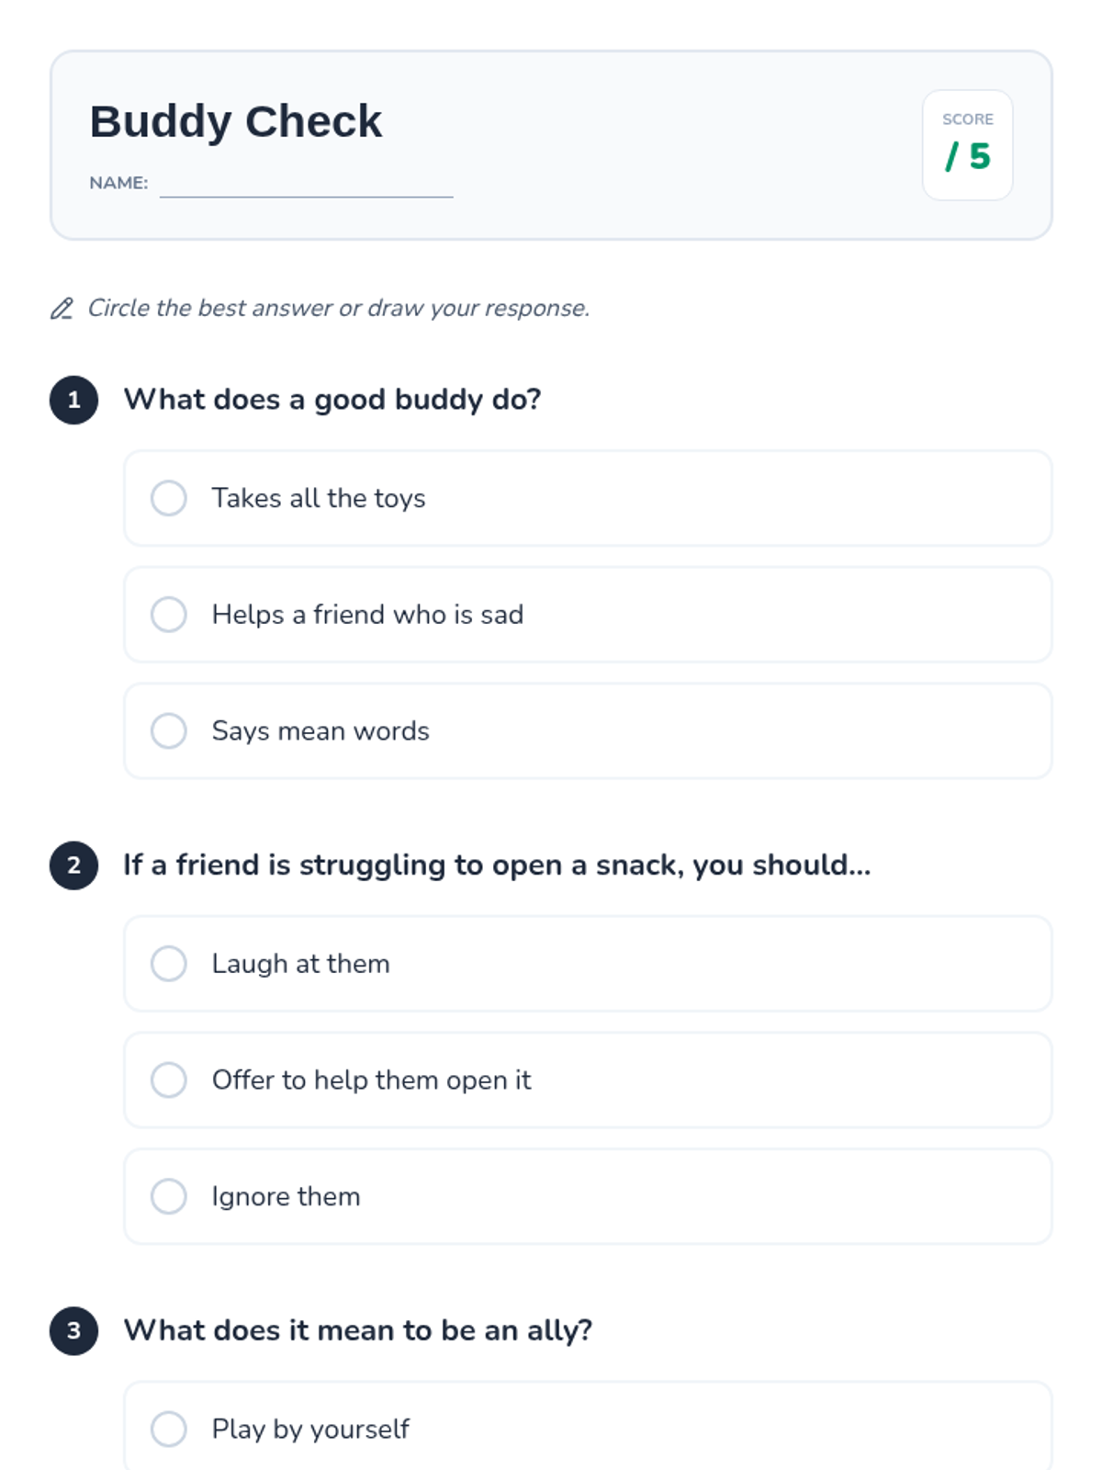1102x1470 pixels.
Task: Click the "Says mean words" answer text
Action: [x=320, y=731]
